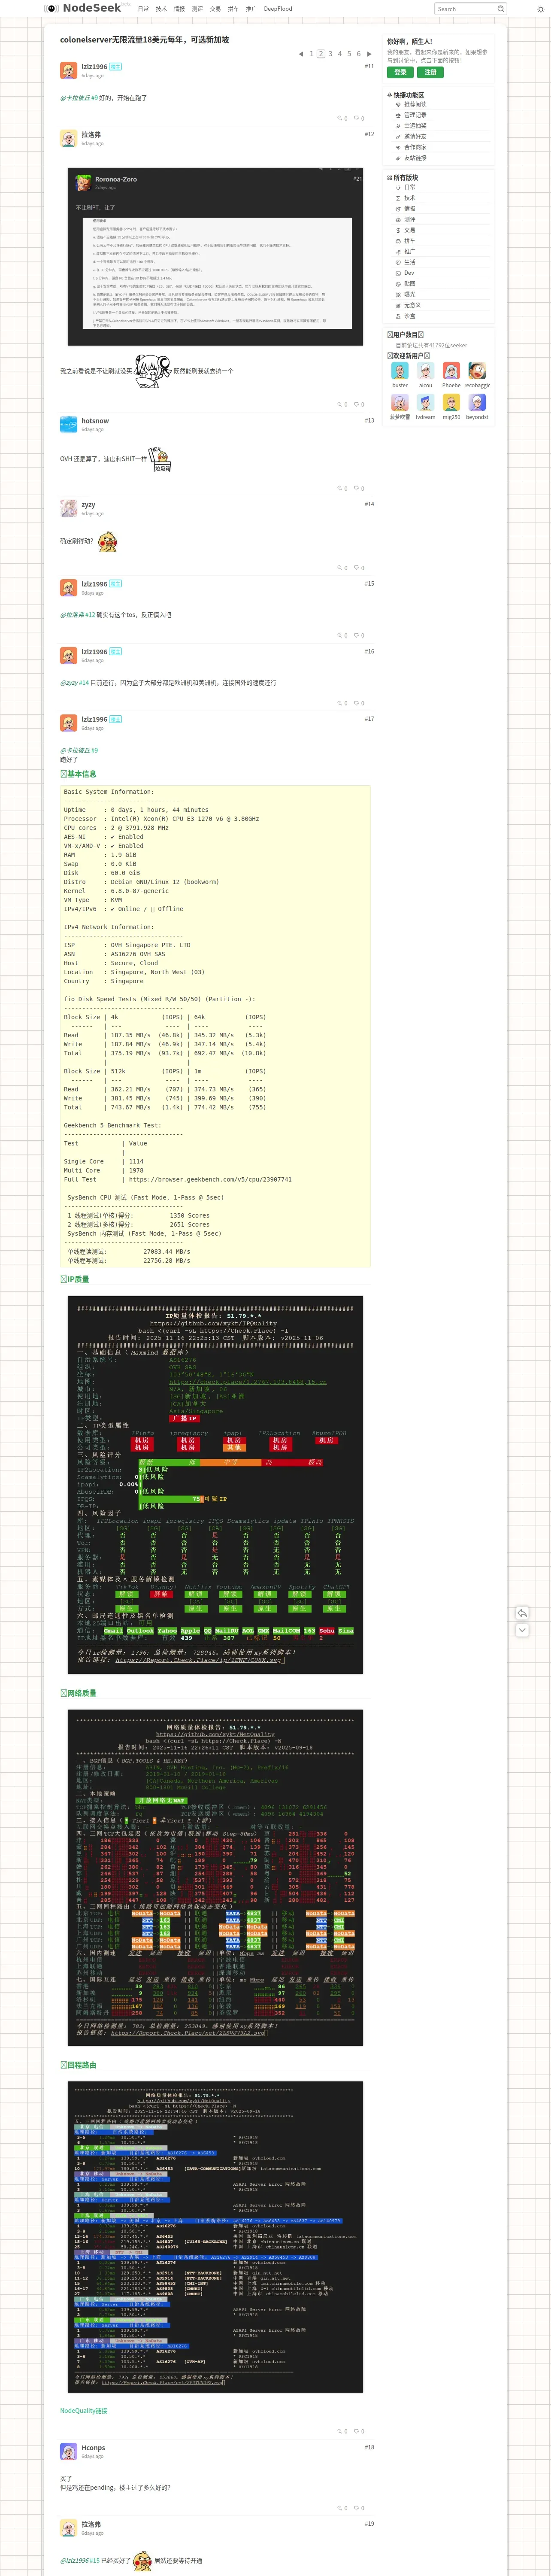Jump to page 1 in pagination
The width and height of the screenshot is (551, 2576).
tap(311, 54)
